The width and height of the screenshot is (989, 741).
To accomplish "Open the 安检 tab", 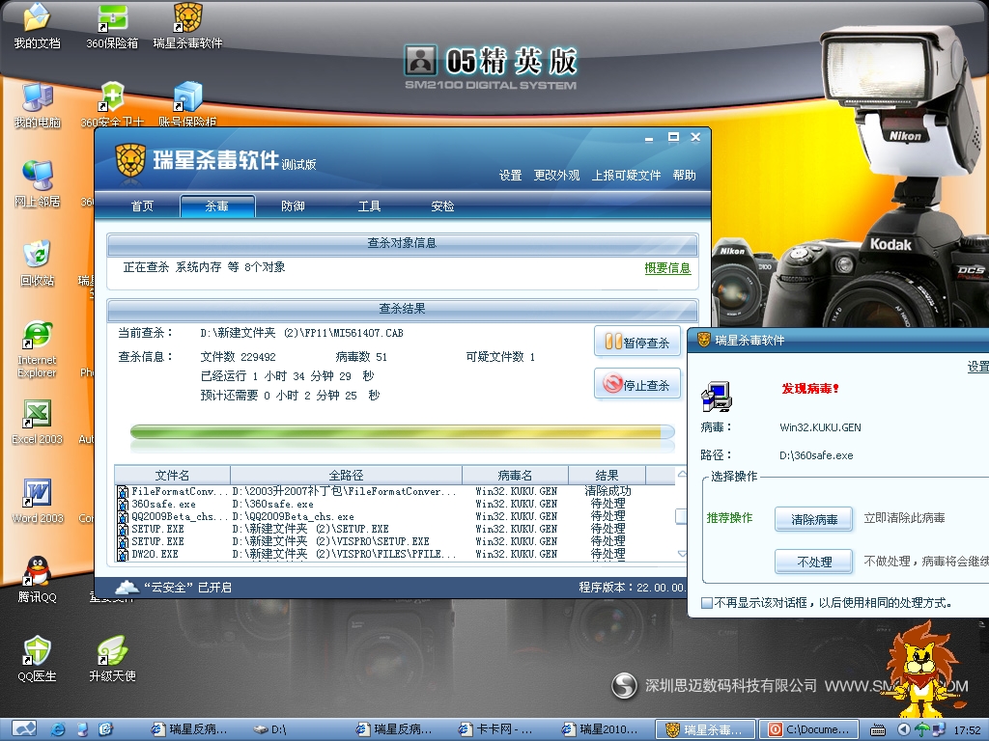I will click(x=442, y=206).
